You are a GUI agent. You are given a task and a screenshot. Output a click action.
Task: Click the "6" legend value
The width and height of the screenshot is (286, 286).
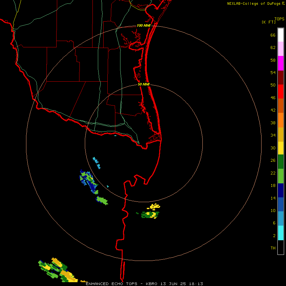coord(274,223)
